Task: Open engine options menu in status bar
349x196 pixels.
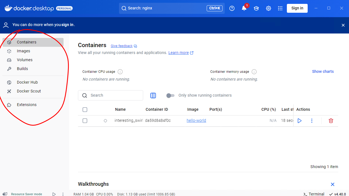Action: tap(63, 194)
